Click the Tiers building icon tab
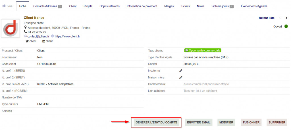 click(7, 6)
